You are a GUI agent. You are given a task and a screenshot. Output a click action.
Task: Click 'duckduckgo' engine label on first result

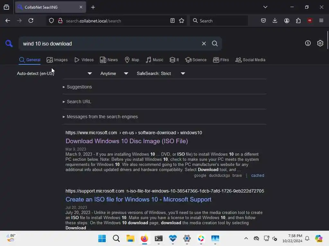(x=219, y=176)
